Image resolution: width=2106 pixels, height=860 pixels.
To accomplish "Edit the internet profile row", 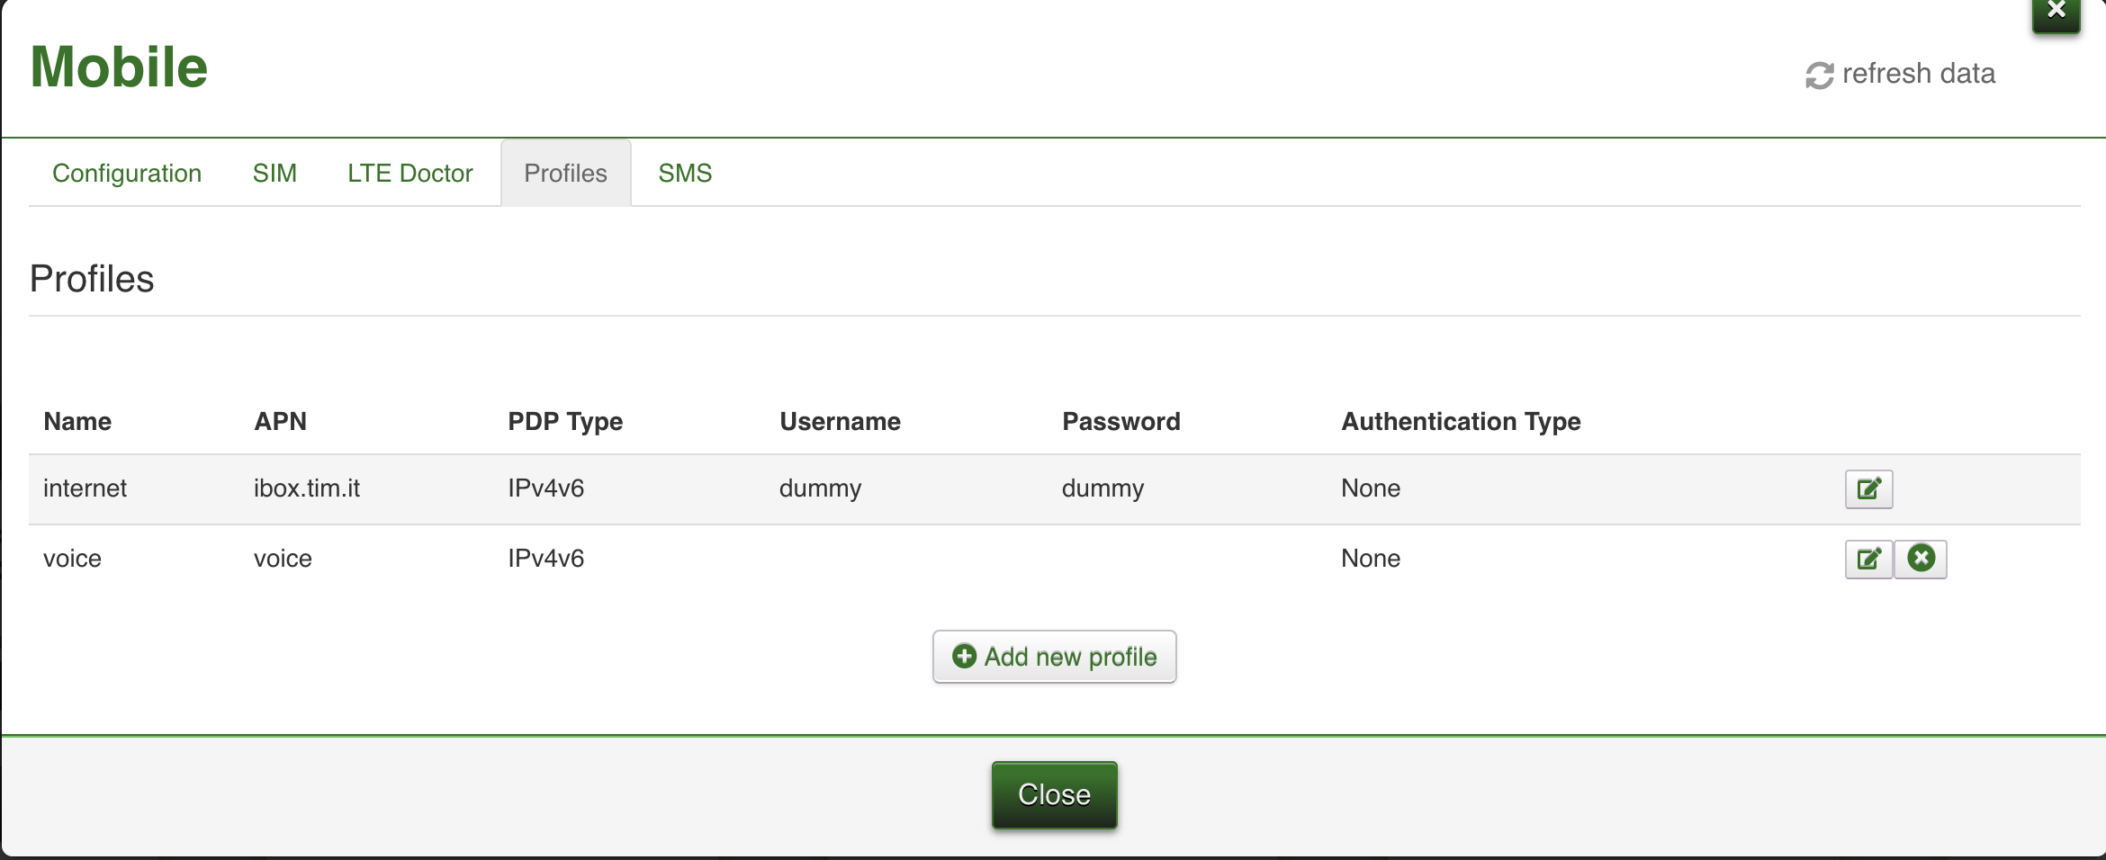I will coord(1868,488).
